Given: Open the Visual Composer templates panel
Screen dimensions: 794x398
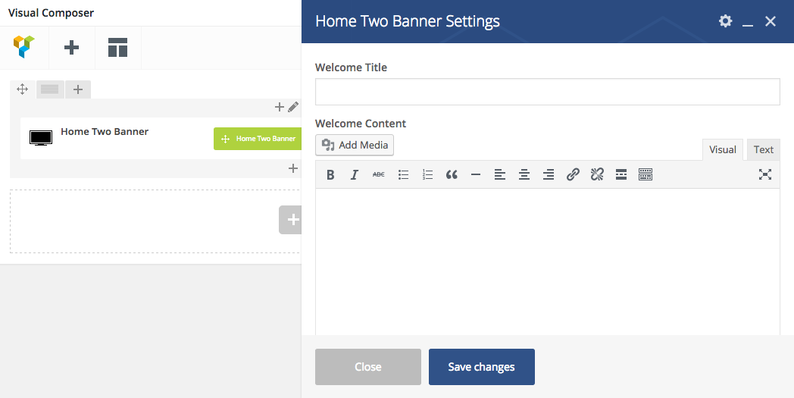Looking at the screenshot, I should [x=117, y=48].
